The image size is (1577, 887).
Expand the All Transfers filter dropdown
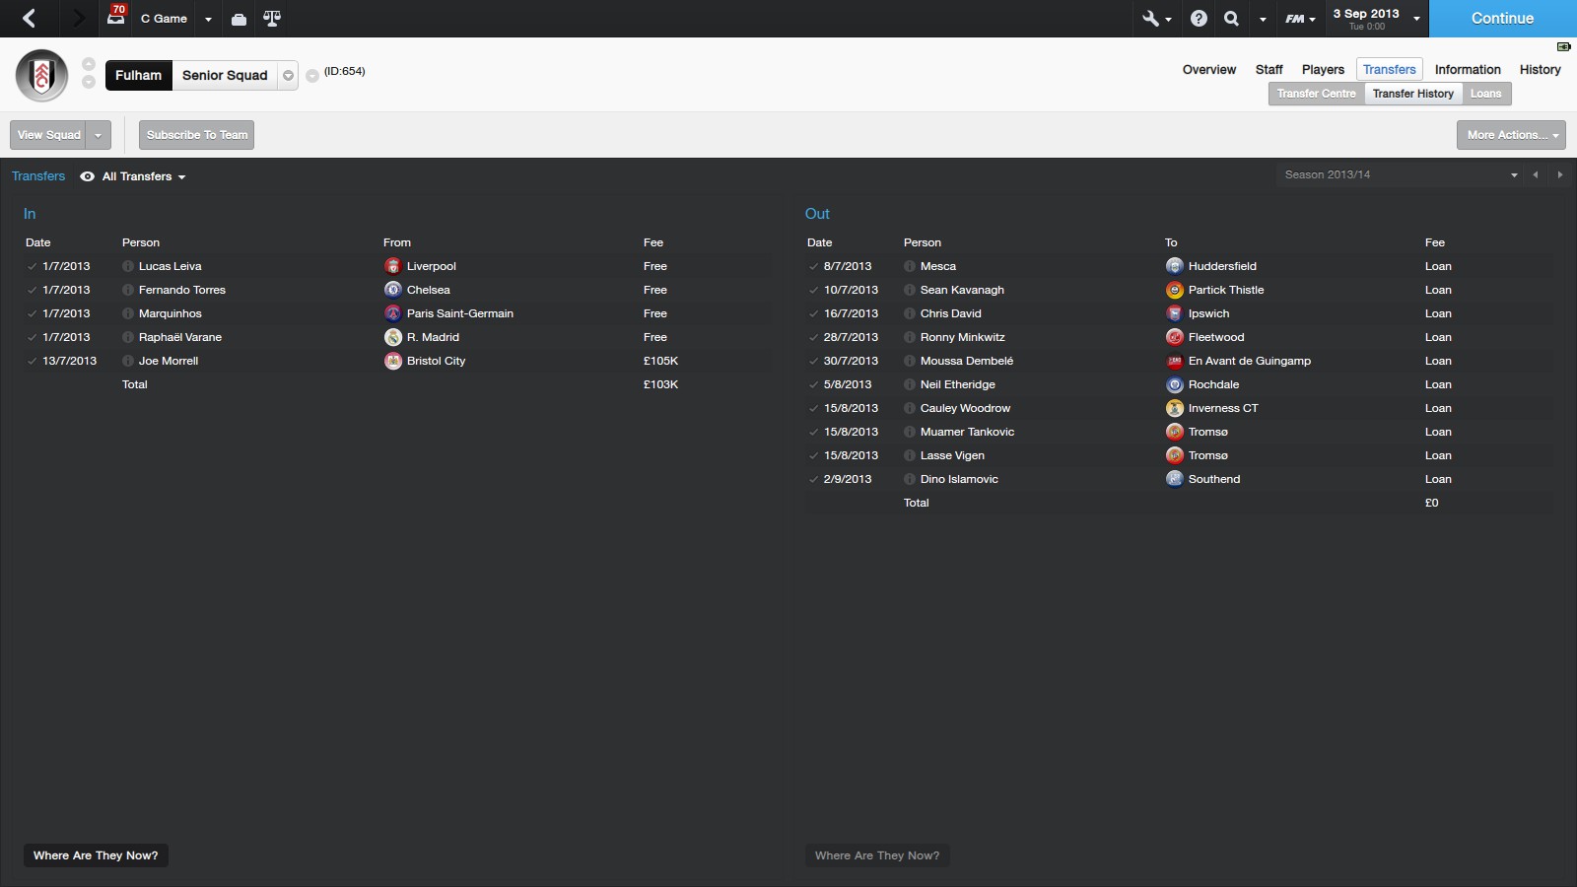tap(144, 176)
